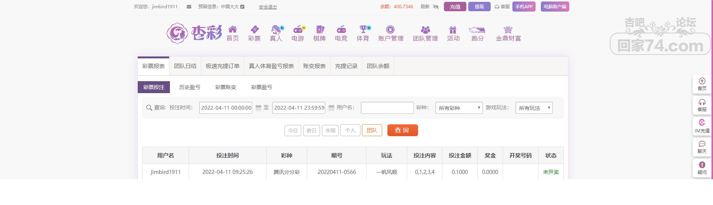Switch to 充提记录 tab
713x205 pixels.
click(x=346, y=66)
